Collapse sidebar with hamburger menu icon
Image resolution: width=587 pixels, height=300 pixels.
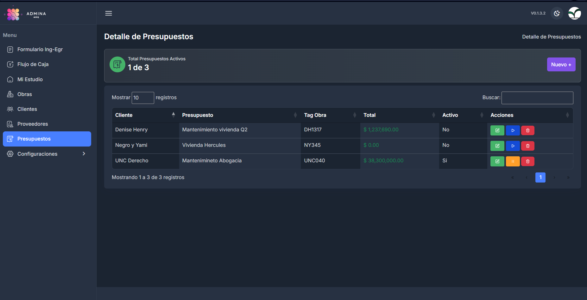click(x=109, y=13)
